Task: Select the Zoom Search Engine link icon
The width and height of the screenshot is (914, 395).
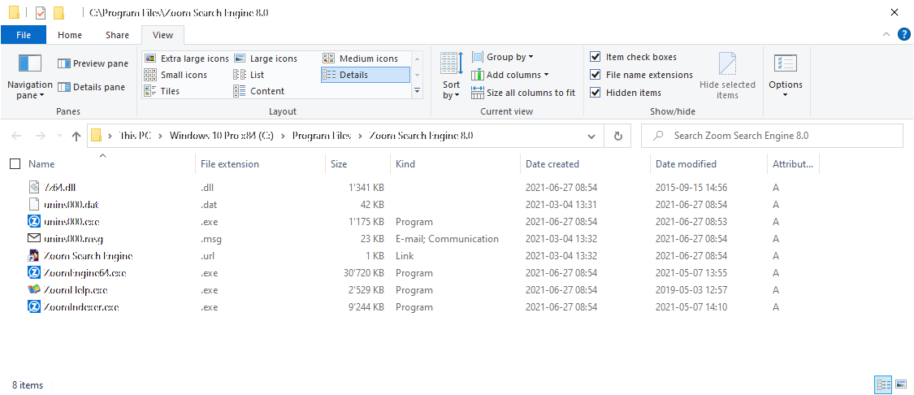Action: (34, 255)
